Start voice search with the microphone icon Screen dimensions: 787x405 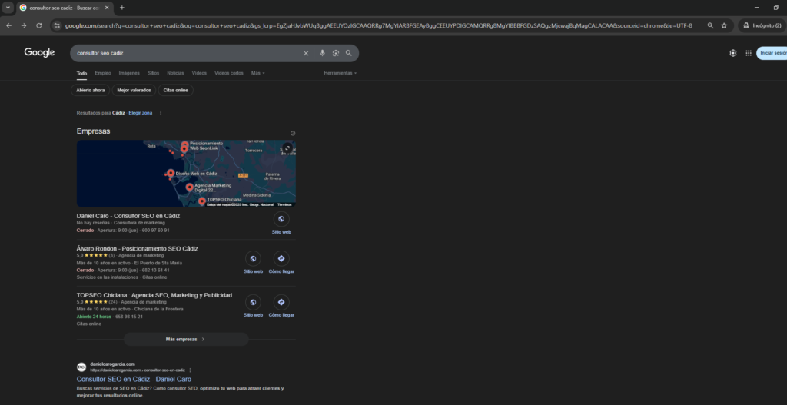click(x=322, y=53)
